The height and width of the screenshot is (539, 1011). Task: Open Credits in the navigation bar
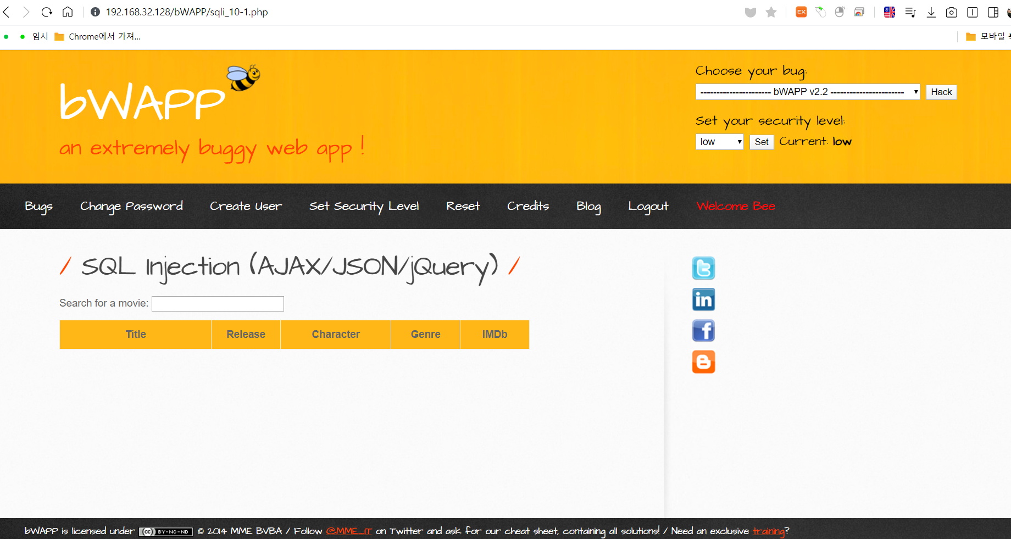[x=528, y=206]
